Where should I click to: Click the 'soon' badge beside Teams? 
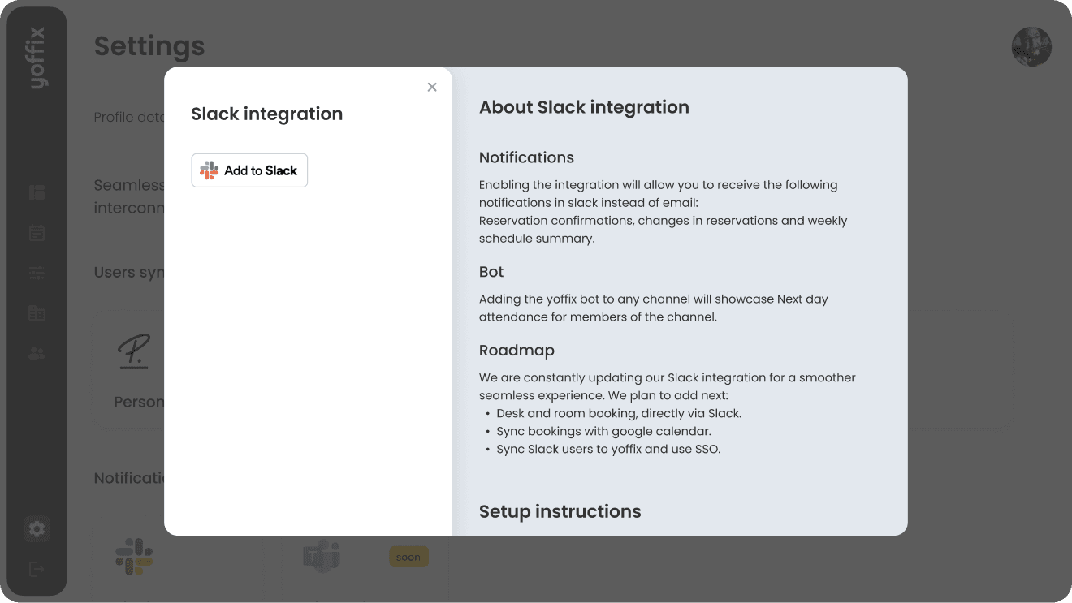(408, 558)
